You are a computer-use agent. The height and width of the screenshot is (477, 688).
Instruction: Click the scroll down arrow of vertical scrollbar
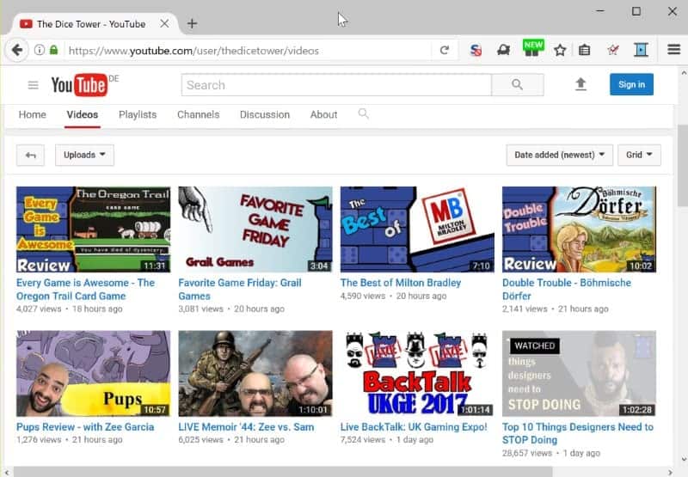(x=683, y=459)
